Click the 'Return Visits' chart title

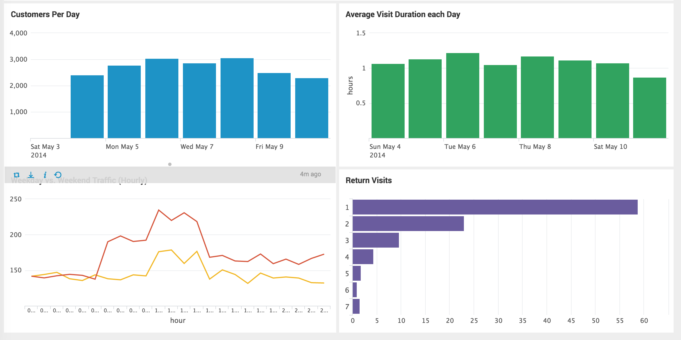pyautogui.click(x=368, y=180)
